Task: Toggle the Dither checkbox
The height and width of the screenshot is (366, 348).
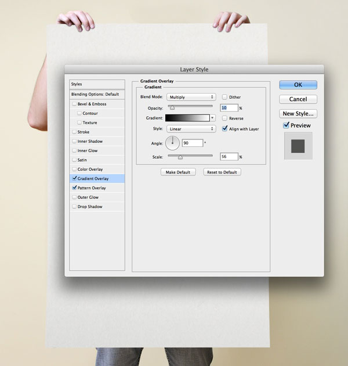Action: (x=224, y=97)
